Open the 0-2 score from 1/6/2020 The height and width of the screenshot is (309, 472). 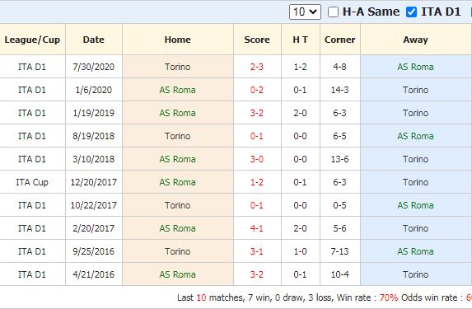[257, 90]
